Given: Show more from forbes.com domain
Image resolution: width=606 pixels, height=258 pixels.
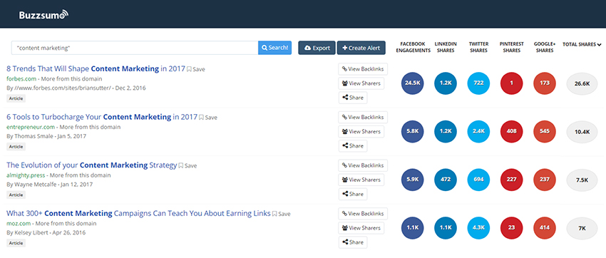Looking at the screenshot, I should (x=71, y=79).
